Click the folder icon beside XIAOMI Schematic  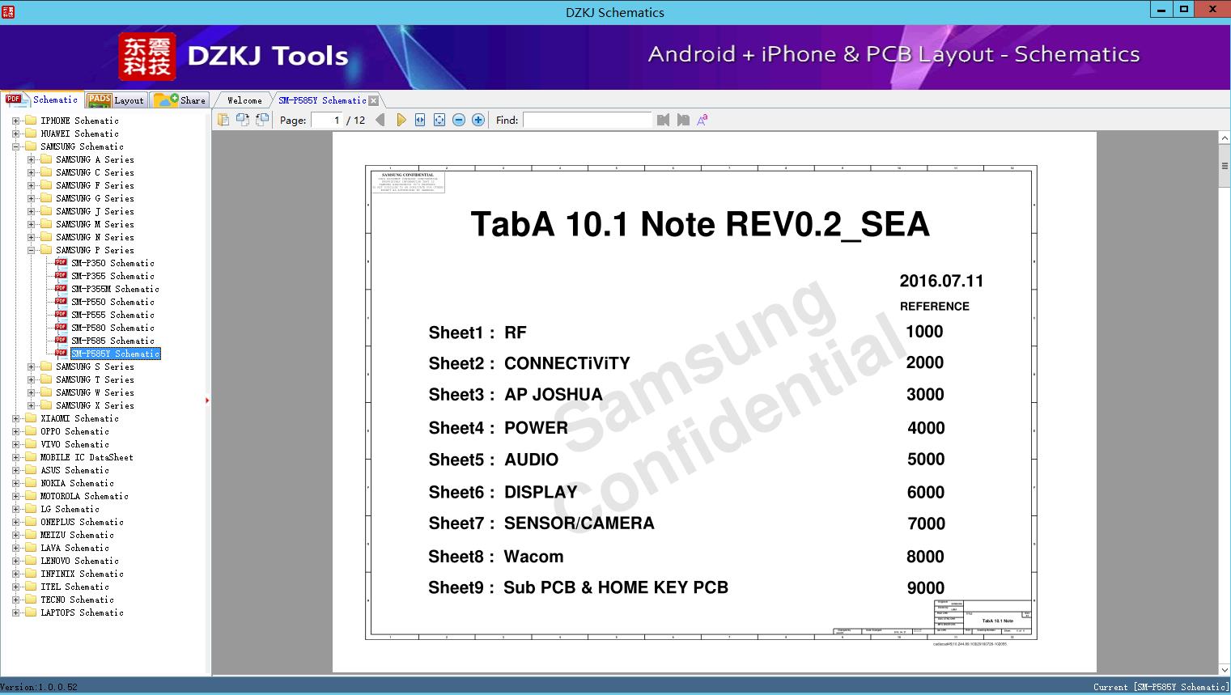31,418
